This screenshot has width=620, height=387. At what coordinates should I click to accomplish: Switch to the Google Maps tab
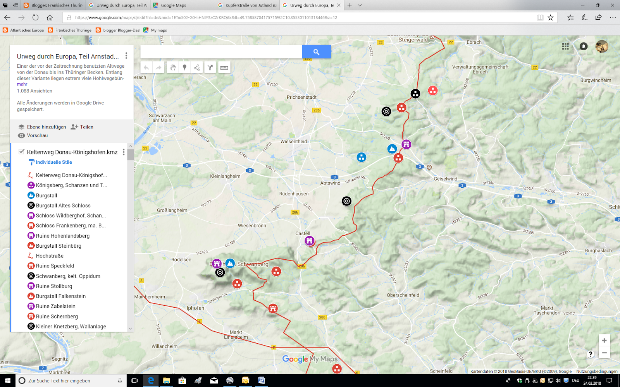(x=182, y=5)
